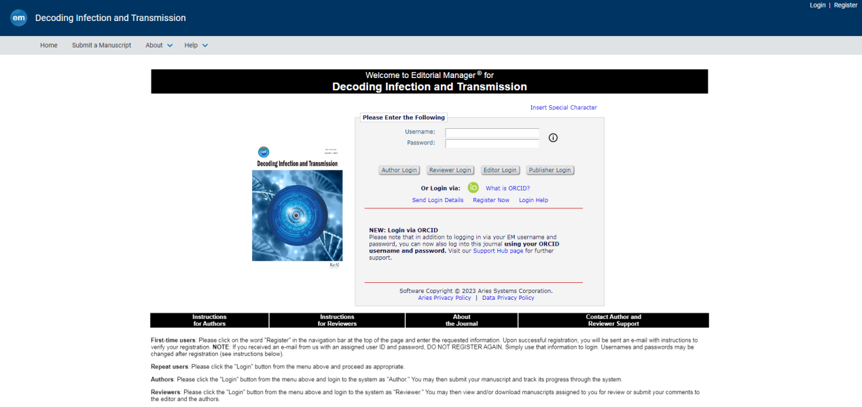This screenshot has width=862, height=407.
Task: Click the header title Decoding Infection and Transmission
Action: click(110, 18)
